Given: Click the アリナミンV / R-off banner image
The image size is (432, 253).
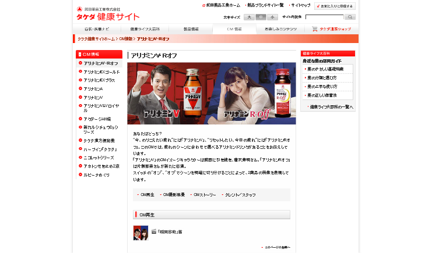Looking at the screenshot, I should click(212, 94).
